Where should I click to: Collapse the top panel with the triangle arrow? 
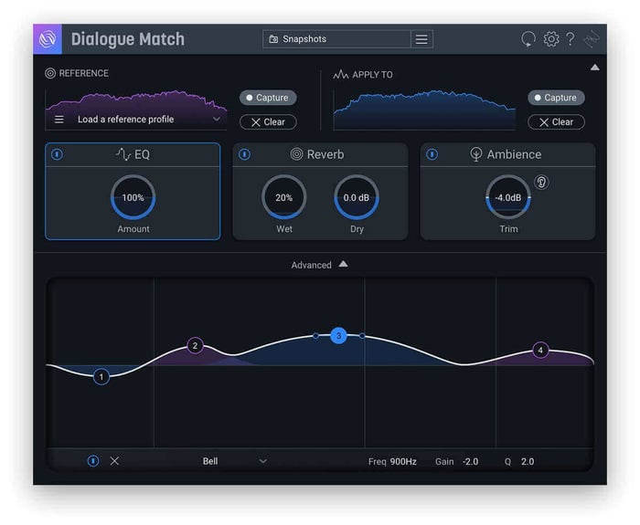pos(594,68)
